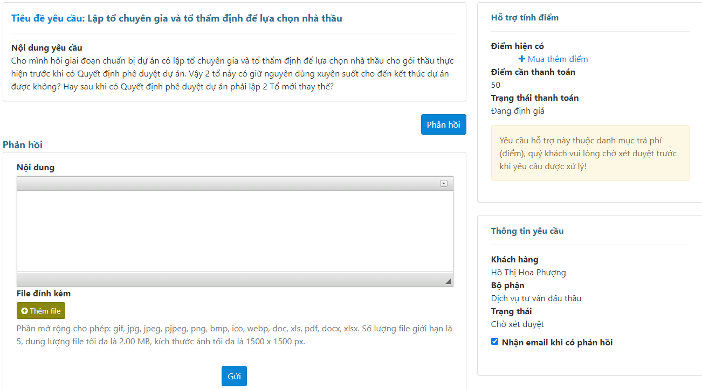702x389 pixels.
Task: Click the plus circle icon in Thêm file
Action: pos(24,311)
